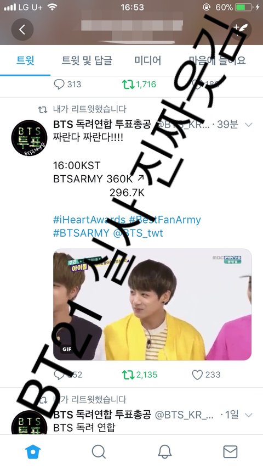Tap the back arrow button
The width and height of the screenshot is (263, 469).
22,29
